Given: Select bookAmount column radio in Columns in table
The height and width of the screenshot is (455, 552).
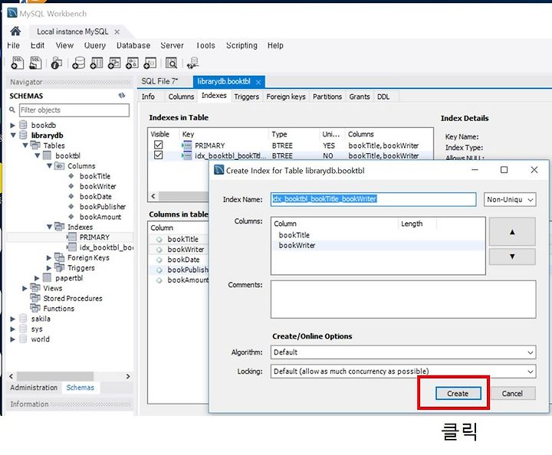Looking at the screenshot, I should point(159,280).
